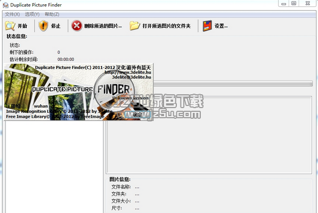Open the 设置 settings icon

click(207, 26)
